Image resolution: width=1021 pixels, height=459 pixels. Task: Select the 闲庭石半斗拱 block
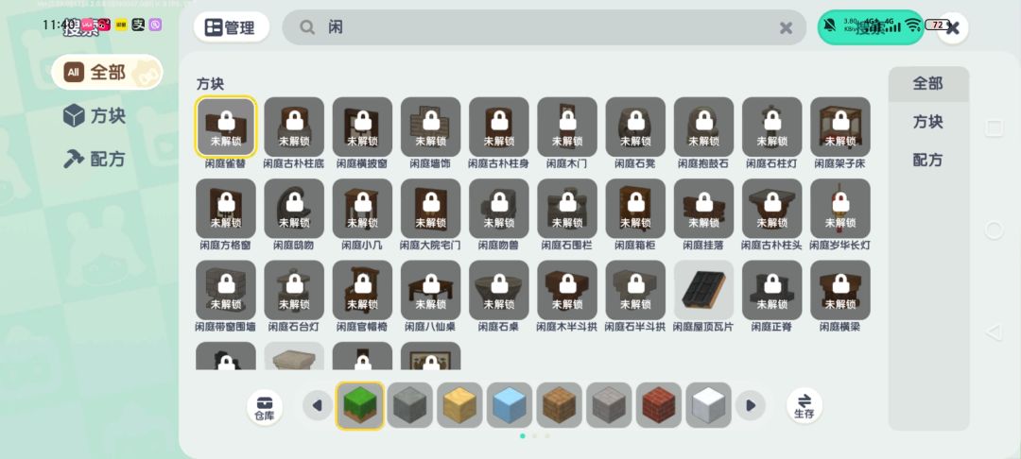pos(635,291)
